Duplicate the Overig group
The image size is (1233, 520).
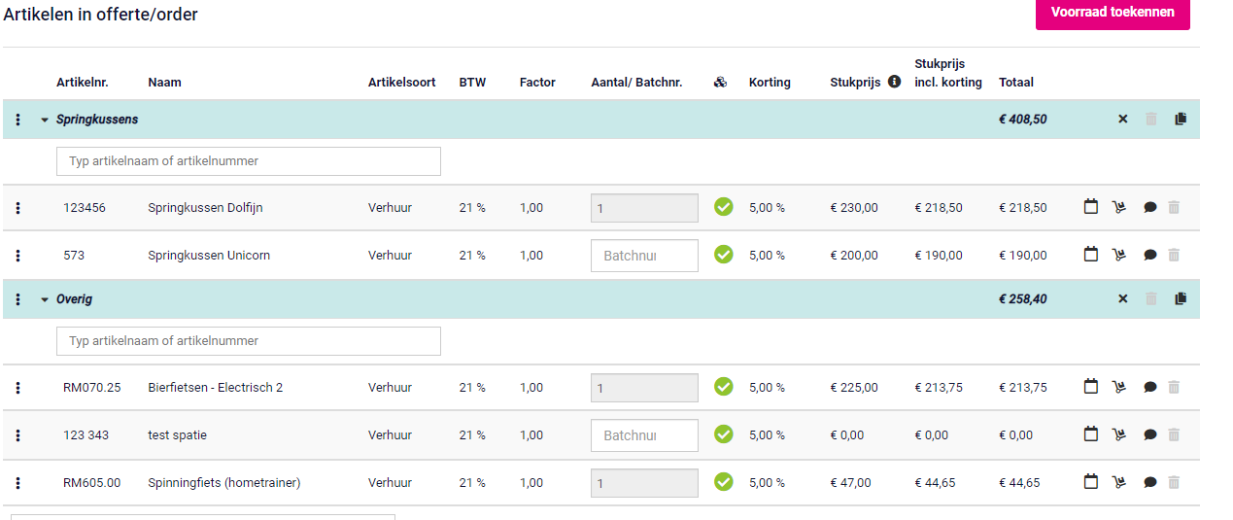[1181, 299]
